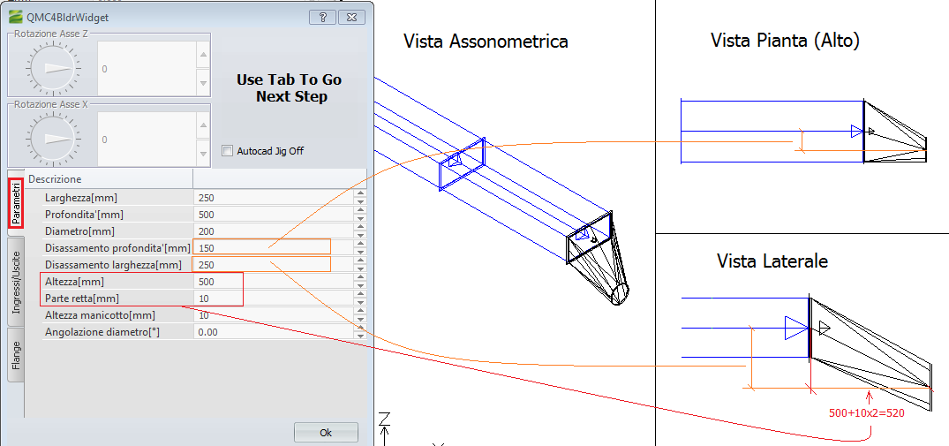
Task: Click the Angolazione diametro spinner arrows
Action: (359, 332)
